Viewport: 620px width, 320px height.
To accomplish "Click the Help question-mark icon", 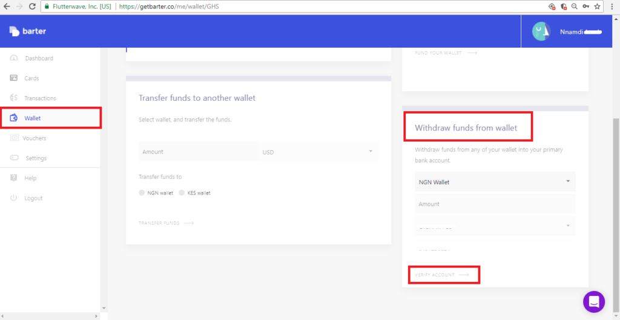I will (14, 178).
